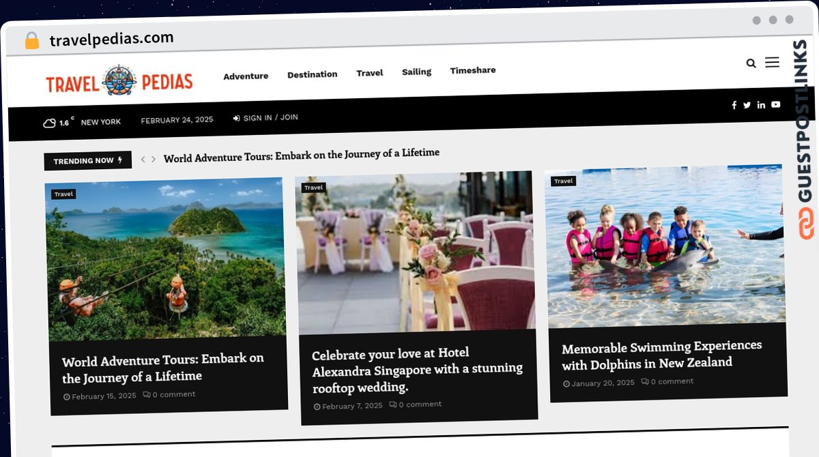
Task: Open the Adventure menu
Action: 246,76
